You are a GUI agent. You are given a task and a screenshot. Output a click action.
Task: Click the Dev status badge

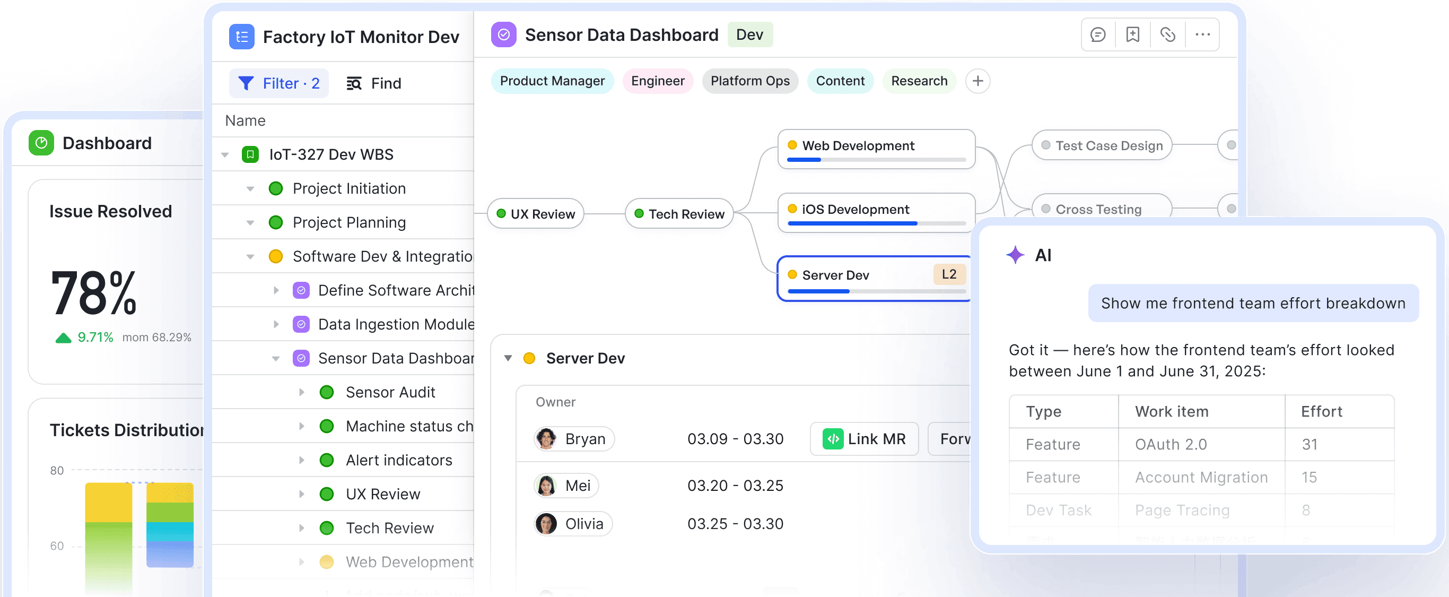(x=750, y=35)
